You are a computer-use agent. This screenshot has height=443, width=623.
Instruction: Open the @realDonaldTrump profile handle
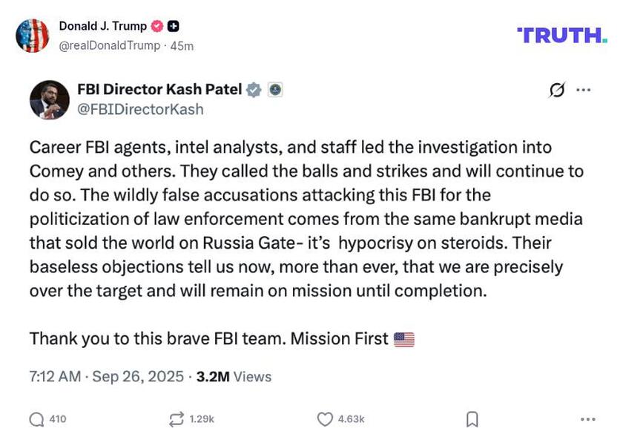[107, 45]
